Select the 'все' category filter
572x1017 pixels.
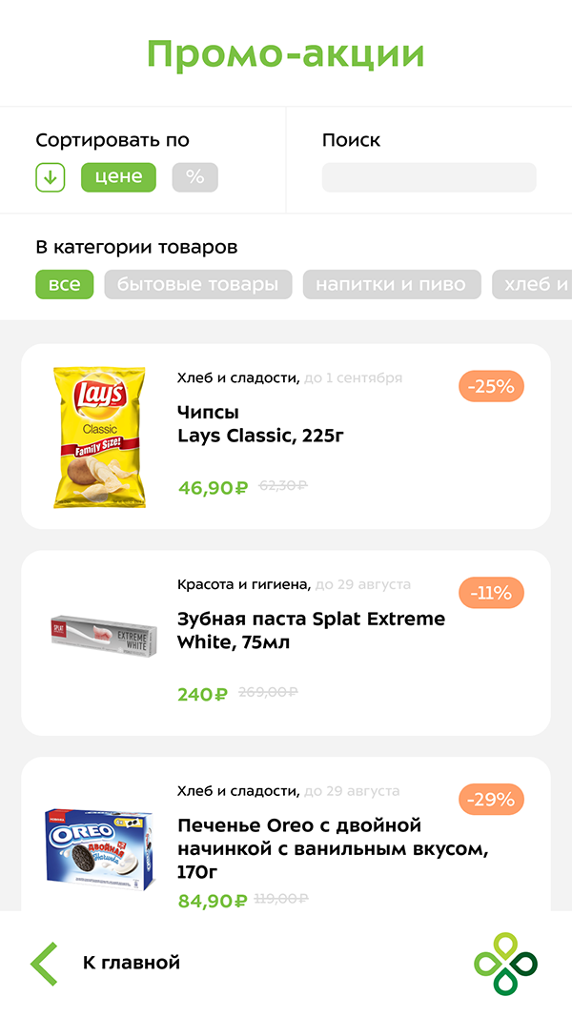click(65, 285)
